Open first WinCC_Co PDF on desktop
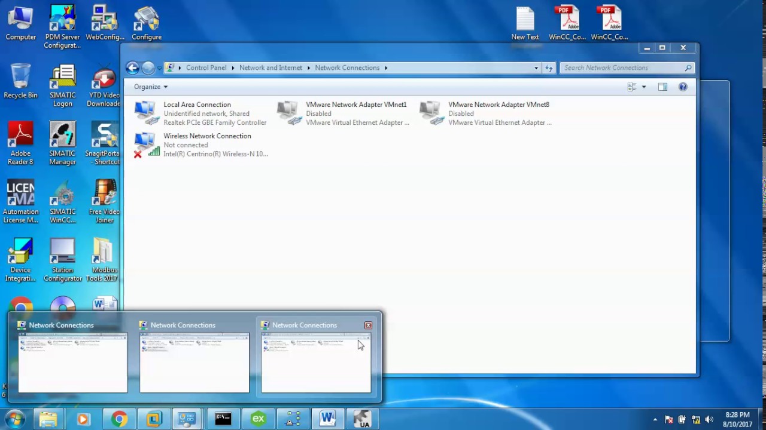The width and height of the screenshot is (766, 430). click(567, 24)
